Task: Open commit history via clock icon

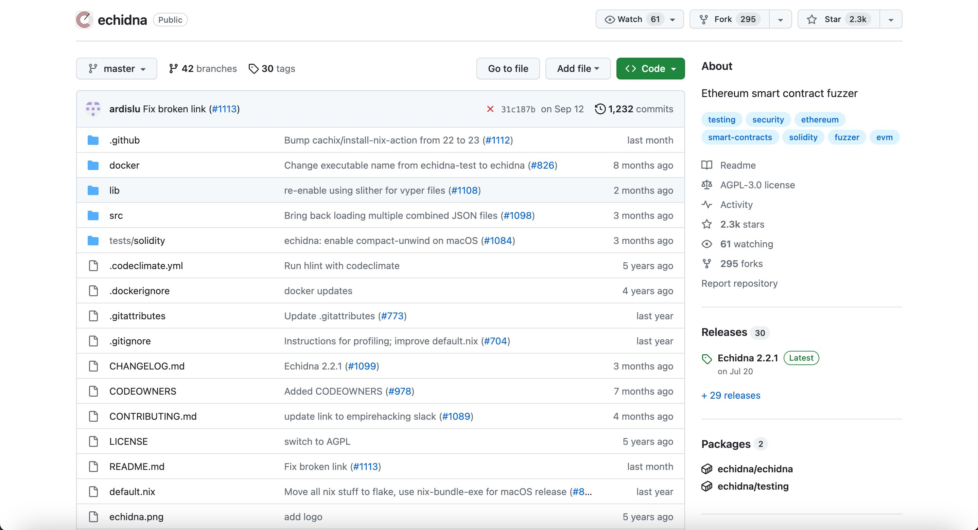Action: pos(600,109)
